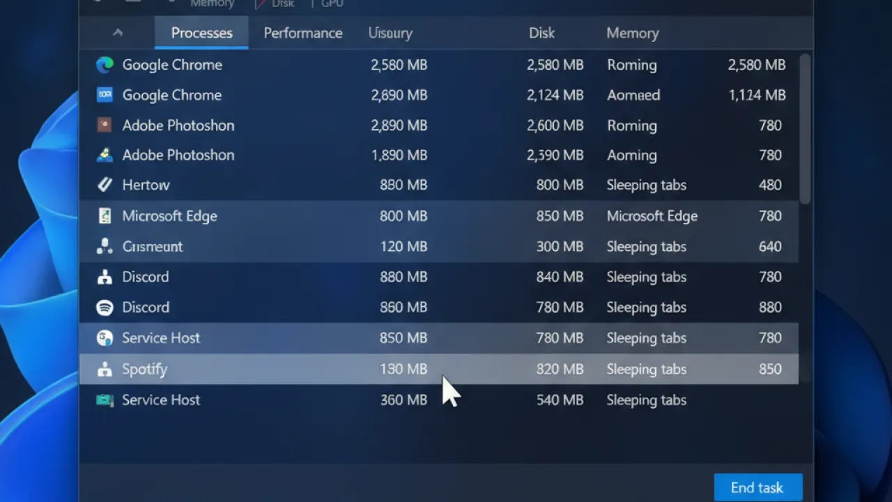Click the 2,580 MB memory value of Google Chrome
892x502 pixels.
click(757, 65)
